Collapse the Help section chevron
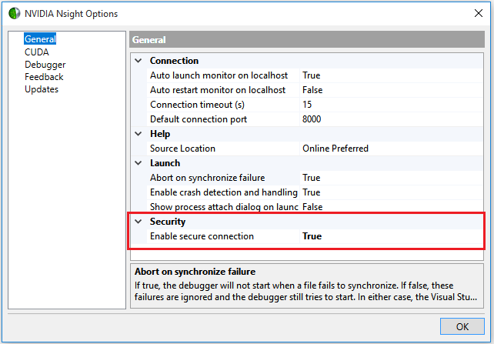The height and width of the screenshot is (344, 494). [139, 134]
